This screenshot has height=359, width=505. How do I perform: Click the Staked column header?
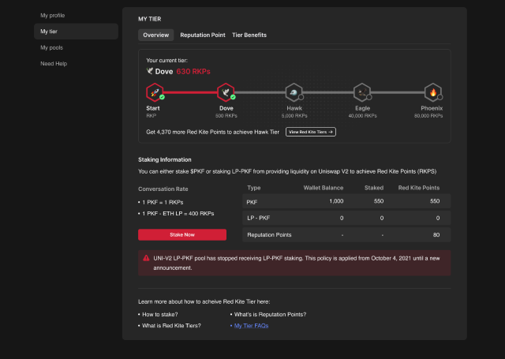pyautogui.click(x=374, y=188)
